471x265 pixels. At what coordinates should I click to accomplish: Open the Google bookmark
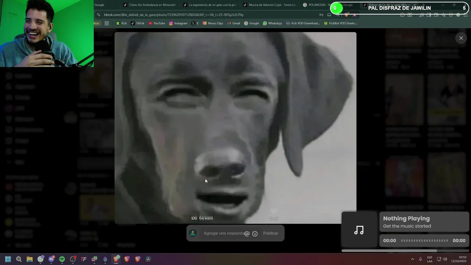coord(251,23)
